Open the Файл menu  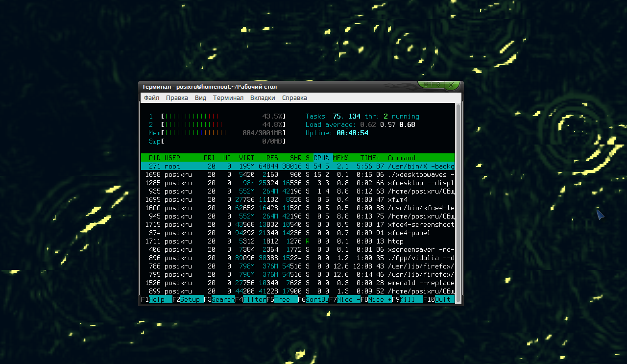coord(152,98)
